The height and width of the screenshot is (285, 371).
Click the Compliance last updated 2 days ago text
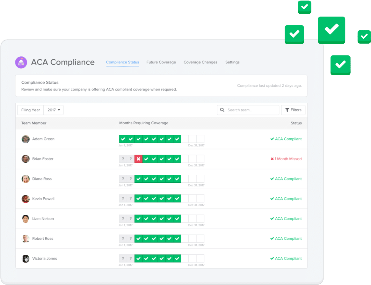(270, 86)
